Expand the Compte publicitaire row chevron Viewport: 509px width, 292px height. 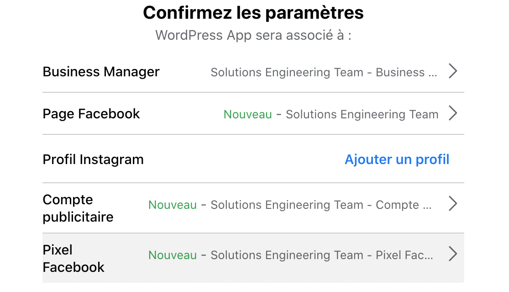[x=452, y=204]
